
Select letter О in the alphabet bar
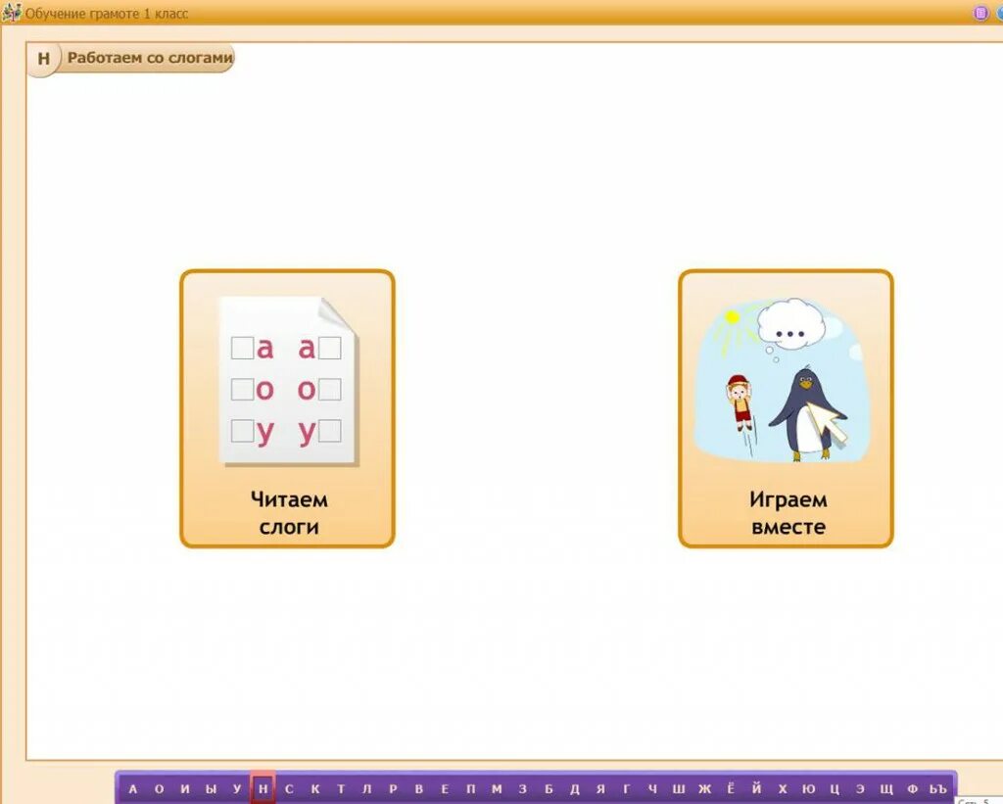coord(160,788)
